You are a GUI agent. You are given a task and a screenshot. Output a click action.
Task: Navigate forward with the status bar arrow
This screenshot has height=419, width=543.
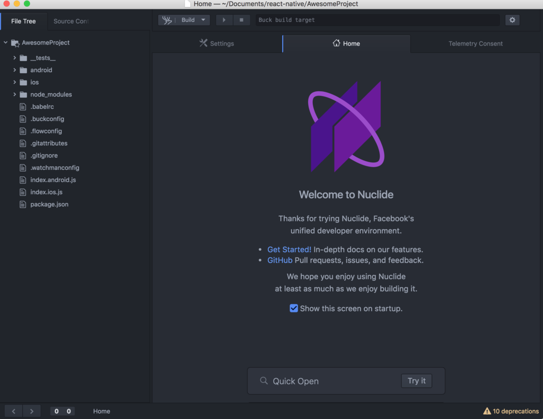[31, 411]
